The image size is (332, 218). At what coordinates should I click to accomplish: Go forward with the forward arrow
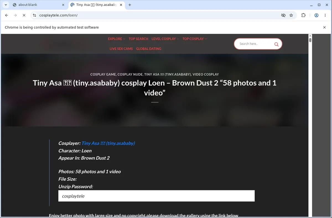click(15, 15)
